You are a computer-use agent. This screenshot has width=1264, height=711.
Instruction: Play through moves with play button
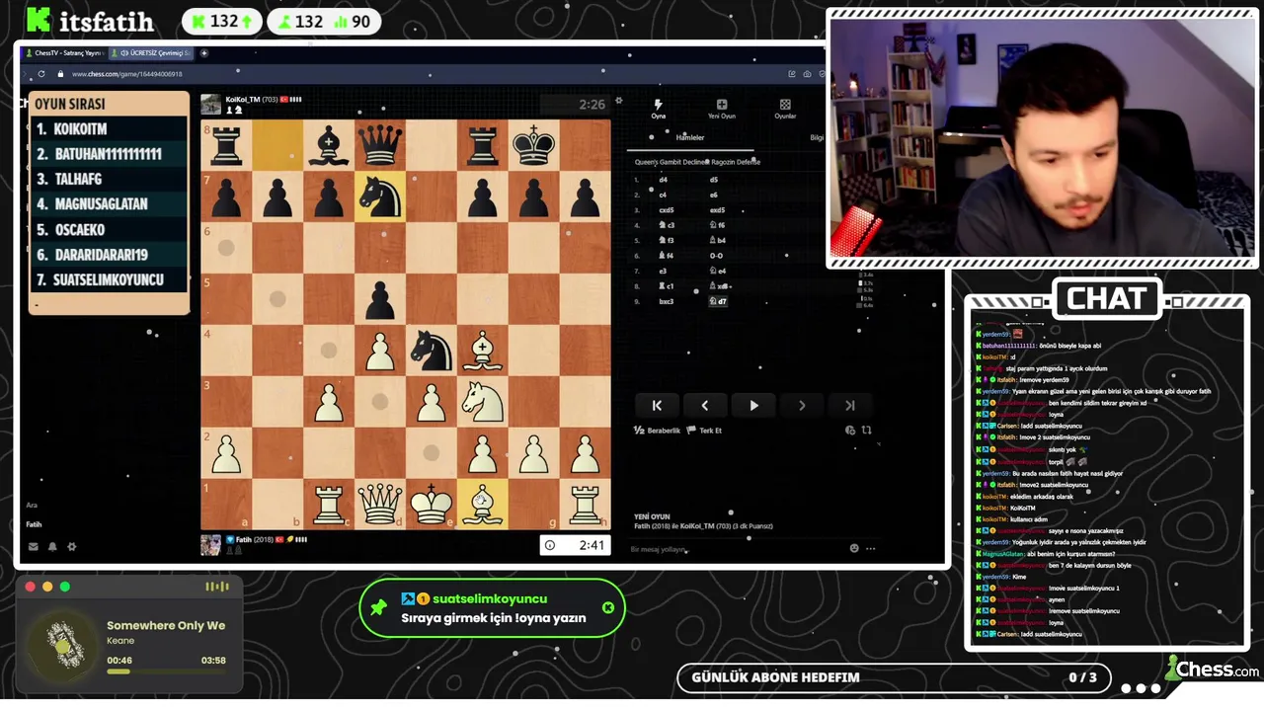753,405
